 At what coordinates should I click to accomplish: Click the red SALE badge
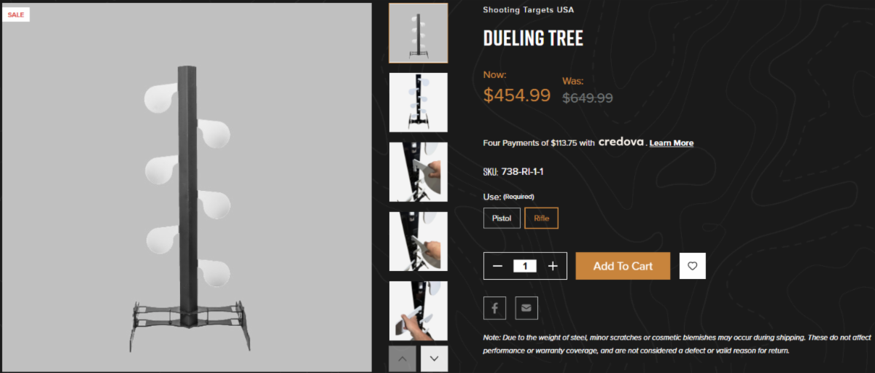coord(16,14)
